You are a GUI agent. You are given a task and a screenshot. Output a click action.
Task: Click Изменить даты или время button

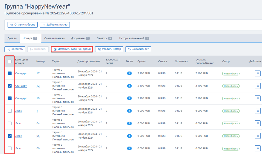(x=72, y=49)
